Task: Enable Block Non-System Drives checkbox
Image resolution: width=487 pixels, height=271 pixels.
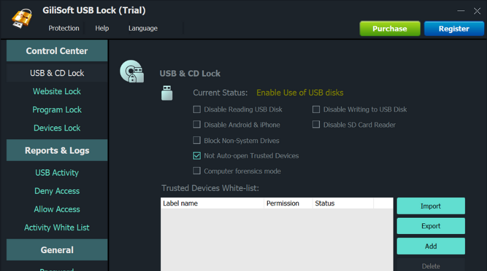Action: click(x=197, y=140)
